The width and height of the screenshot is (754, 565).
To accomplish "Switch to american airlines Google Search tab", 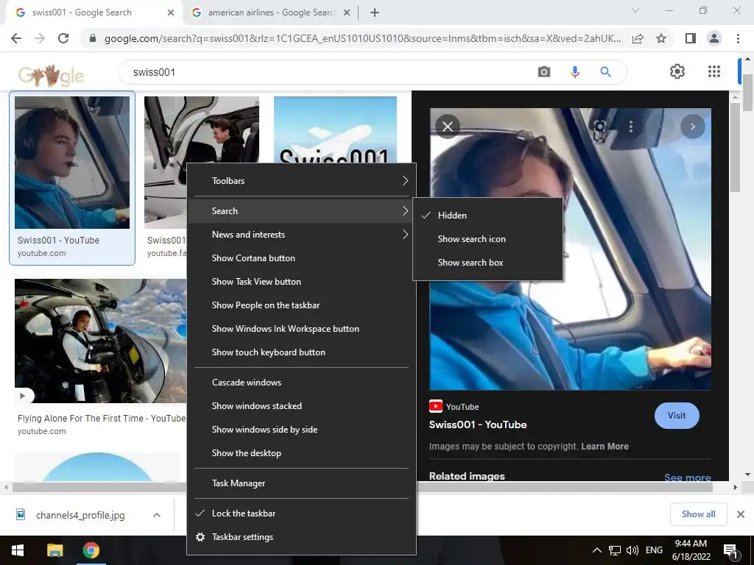I will pyautogui.click(x=271, y=13).
